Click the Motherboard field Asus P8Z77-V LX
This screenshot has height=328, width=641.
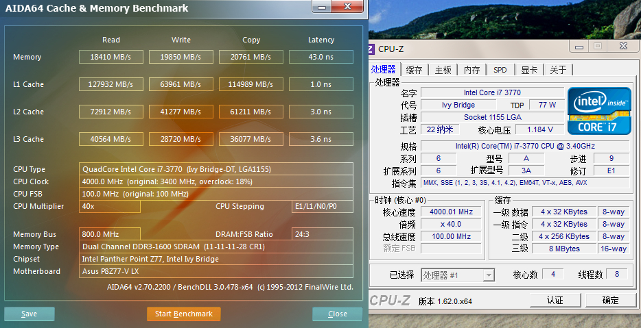click(216, 271)
